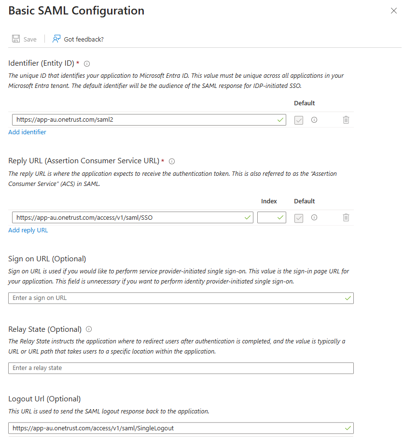Image resolution: width=404 pixels, height=440 pixels.
Task: Open the Got feedback option
Action: (x=78, y=39)
